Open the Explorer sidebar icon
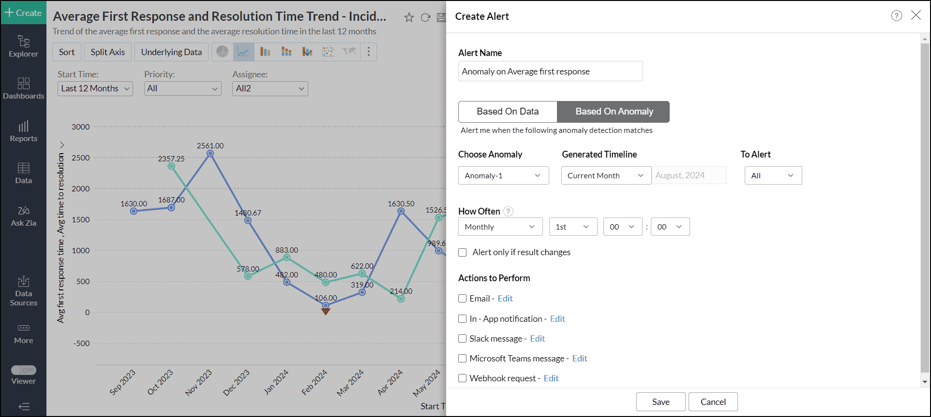Viewport: 931px width, 417px height. pos(23,46)
